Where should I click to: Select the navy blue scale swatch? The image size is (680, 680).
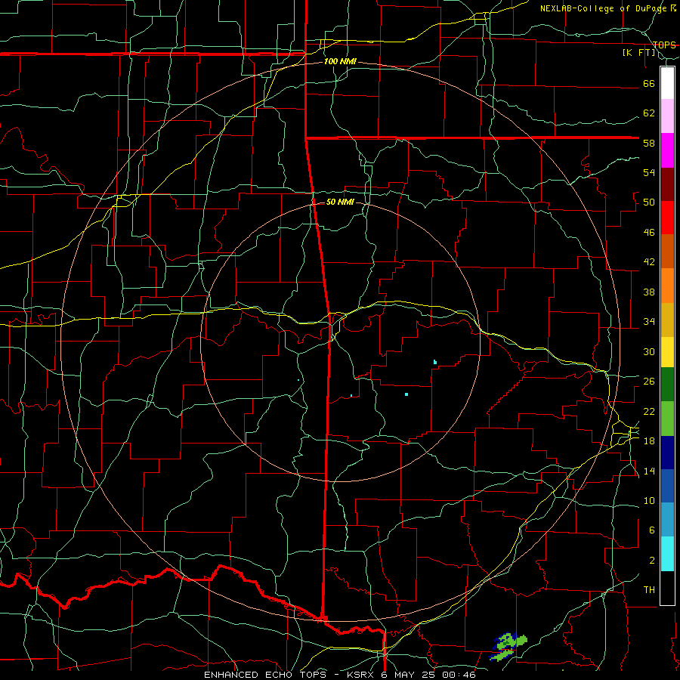(x=667, y=453)
